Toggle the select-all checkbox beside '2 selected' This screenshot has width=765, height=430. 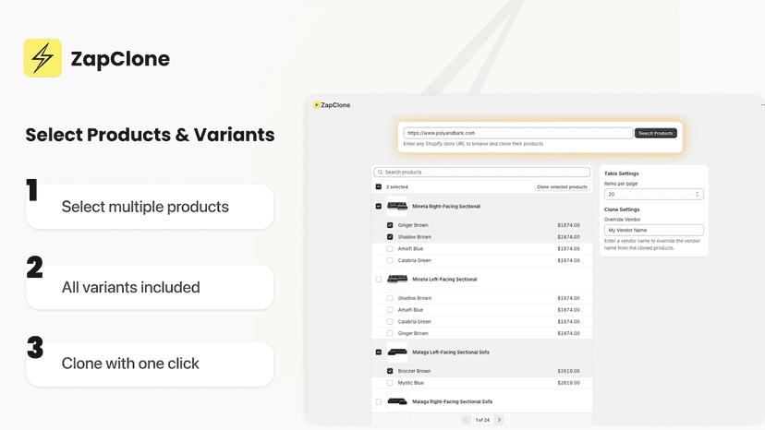[379, 186]
